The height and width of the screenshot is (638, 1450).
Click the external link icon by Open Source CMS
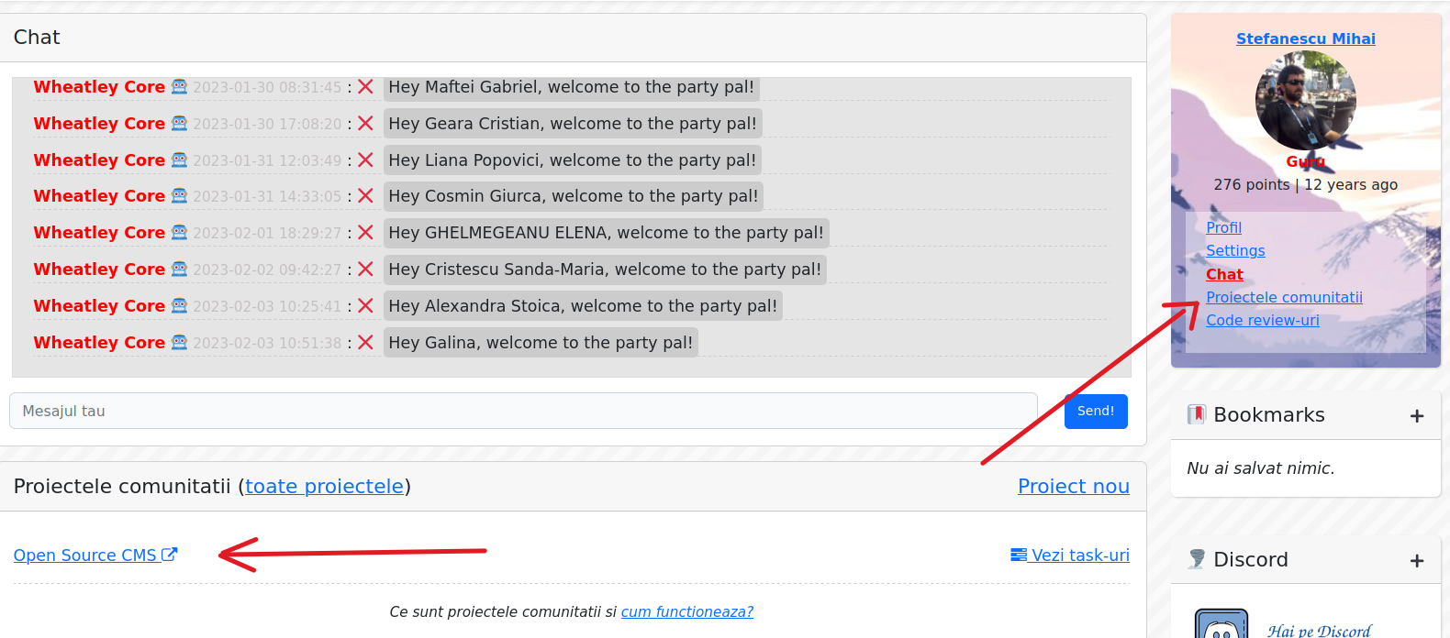point(169,555)
